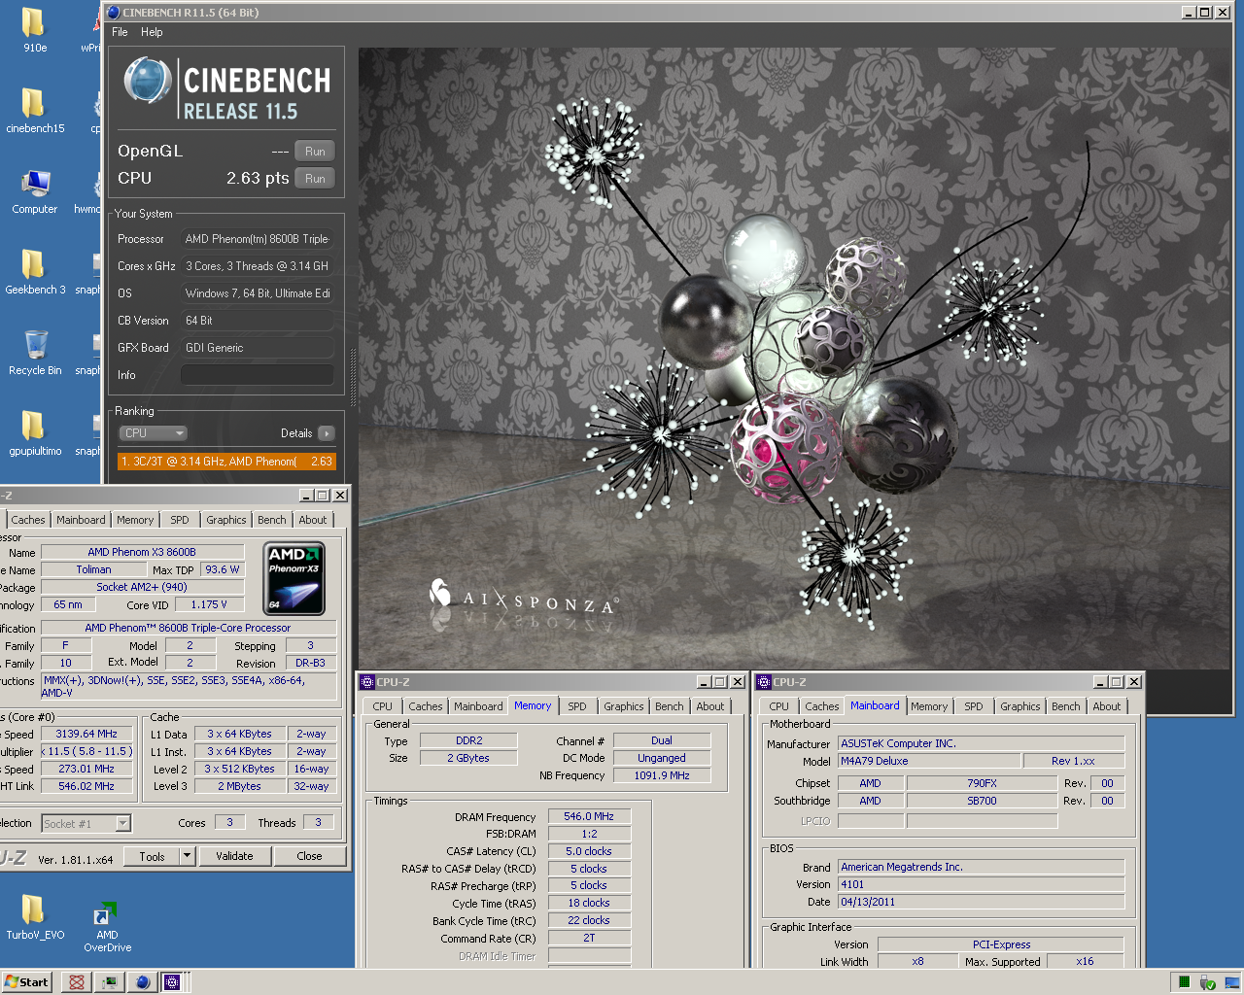Viewport: 1244px width, 995px height.
Task: Click the AMD Phenom X3 processor logo
Action: (294, 579)
